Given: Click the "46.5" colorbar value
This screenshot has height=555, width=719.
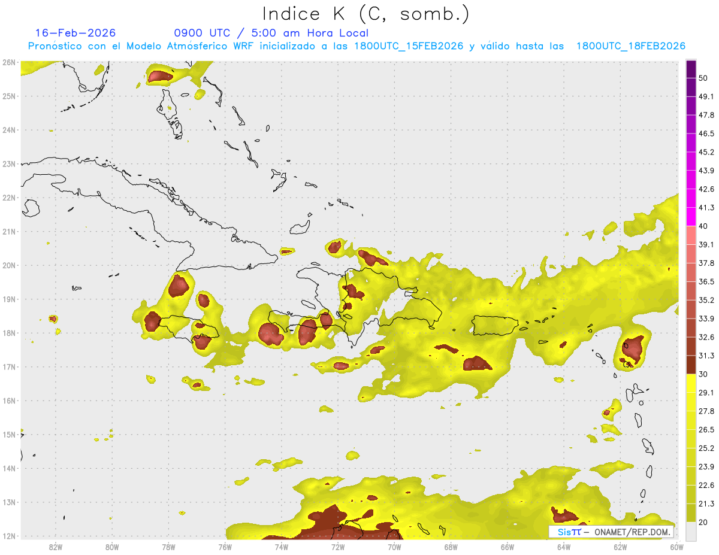Looking at the screenshot, I should tap(706, 134).
